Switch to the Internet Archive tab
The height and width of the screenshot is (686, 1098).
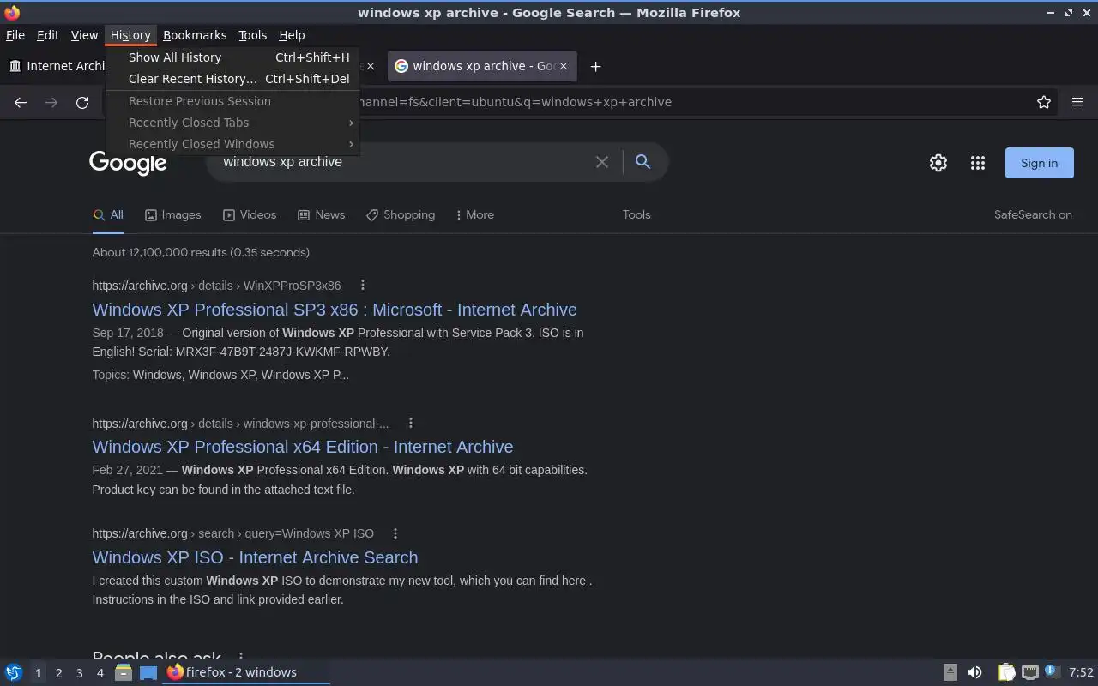(x=55, y=66)
